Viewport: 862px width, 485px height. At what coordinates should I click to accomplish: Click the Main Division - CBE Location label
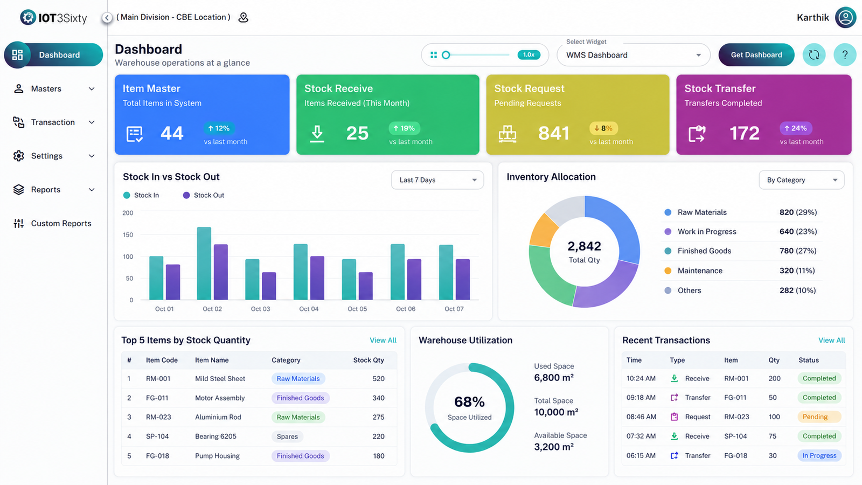point(173,17)
